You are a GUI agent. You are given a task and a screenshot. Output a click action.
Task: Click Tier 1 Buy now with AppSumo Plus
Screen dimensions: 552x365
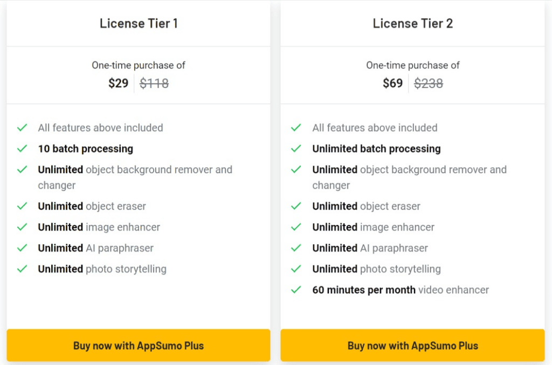pyautogui.click(x=139, y=345)
